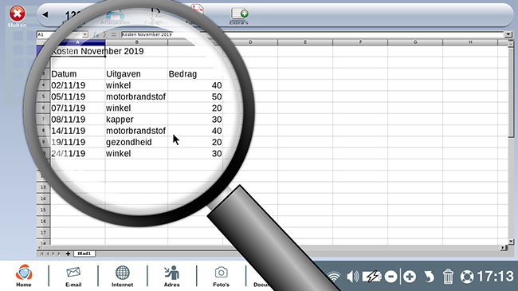Click the 'Uitgaven' header cell
Screen dimensions: 518x291
pos(136,73)
